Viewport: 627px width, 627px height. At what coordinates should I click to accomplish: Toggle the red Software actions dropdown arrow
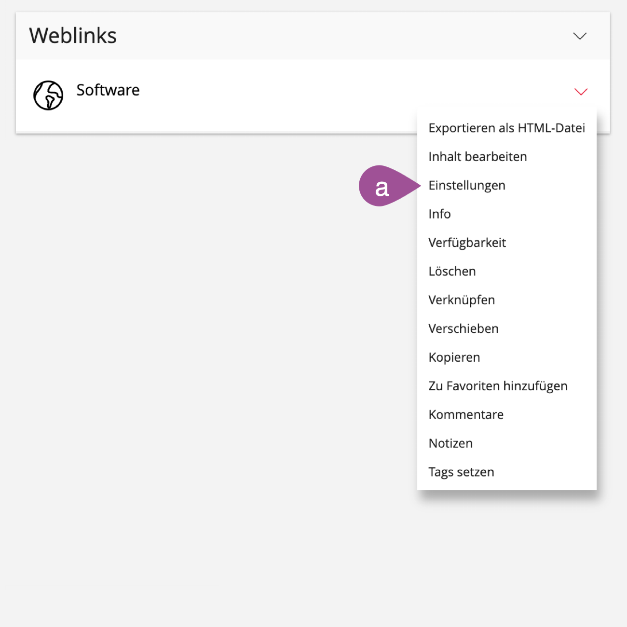pyautogui.click(x=581, y=92)
